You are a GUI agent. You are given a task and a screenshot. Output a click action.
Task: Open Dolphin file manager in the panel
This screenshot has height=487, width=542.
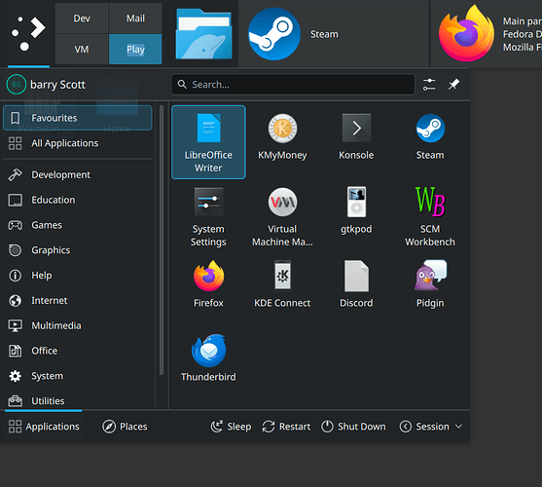pyautogui.click(x=203, y=34)
